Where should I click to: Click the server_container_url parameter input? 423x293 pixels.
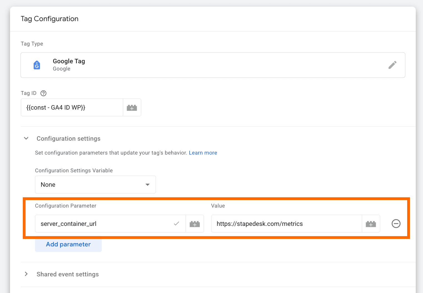(110, 224)
